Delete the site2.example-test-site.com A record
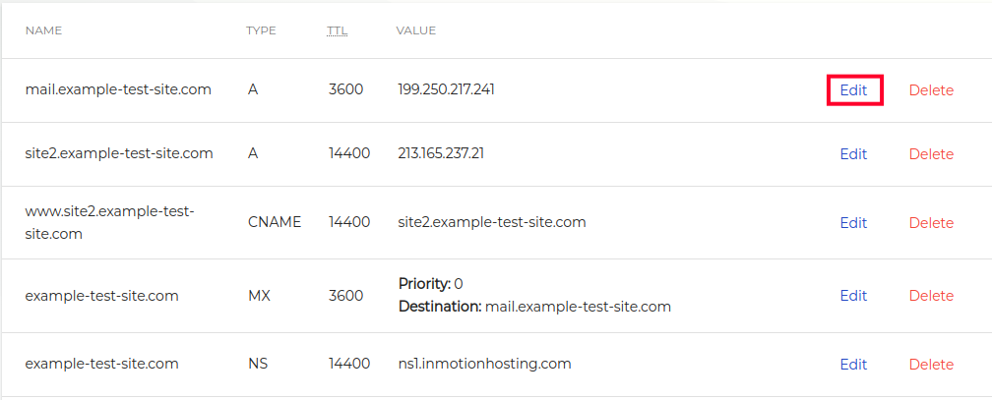 tap(931, 154)
